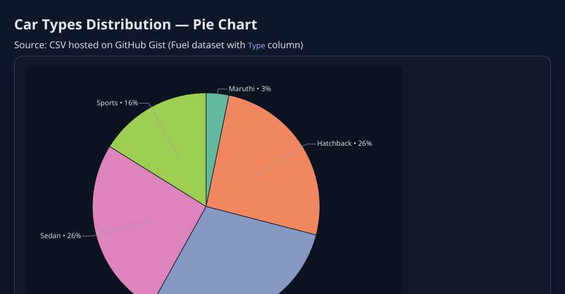Viewport: 565px width, 294px height.
Task: Click the Maruthi label's leader line
Action: point(217,100)
